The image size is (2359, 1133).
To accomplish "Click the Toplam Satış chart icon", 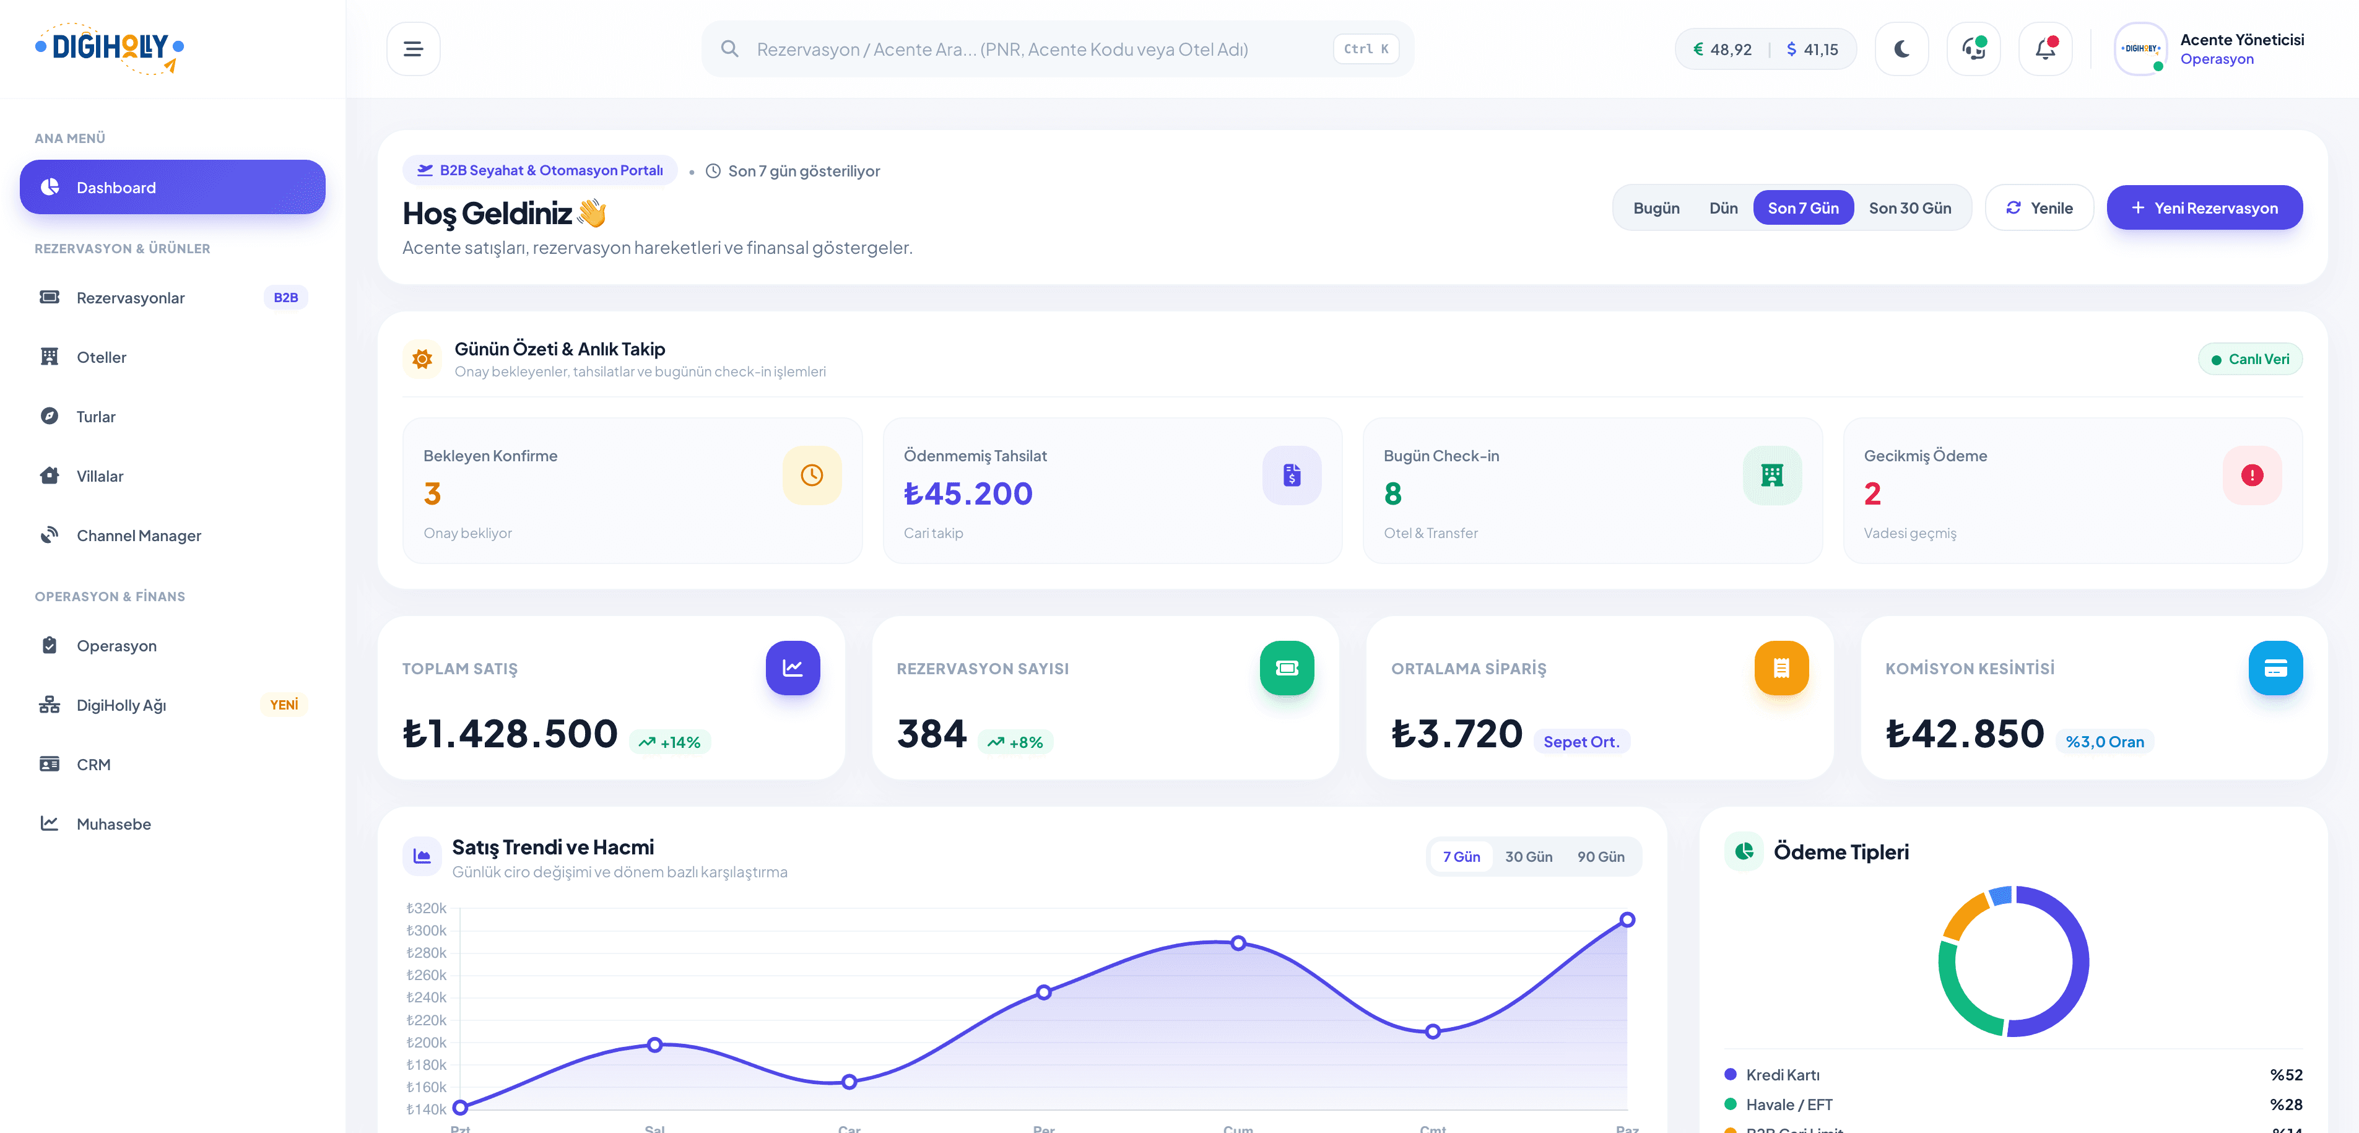I will [x=793, y=667].
